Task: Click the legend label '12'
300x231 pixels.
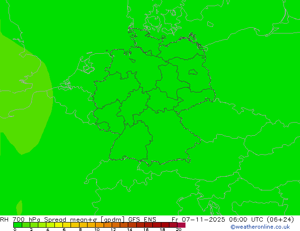Action: click(113, 230)
